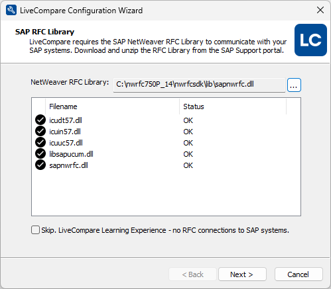Click the NetWeaver RFC Library label
The height and width of the screenshot is (289, 331).
70,82
